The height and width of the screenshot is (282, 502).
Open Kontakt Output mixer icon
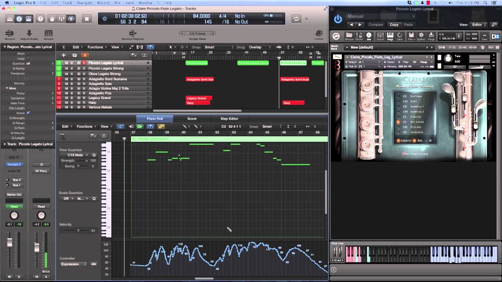(380, 36)
